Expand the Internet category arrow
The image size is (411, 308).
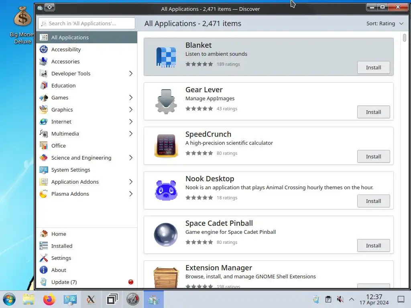click(x=131, y=122)
